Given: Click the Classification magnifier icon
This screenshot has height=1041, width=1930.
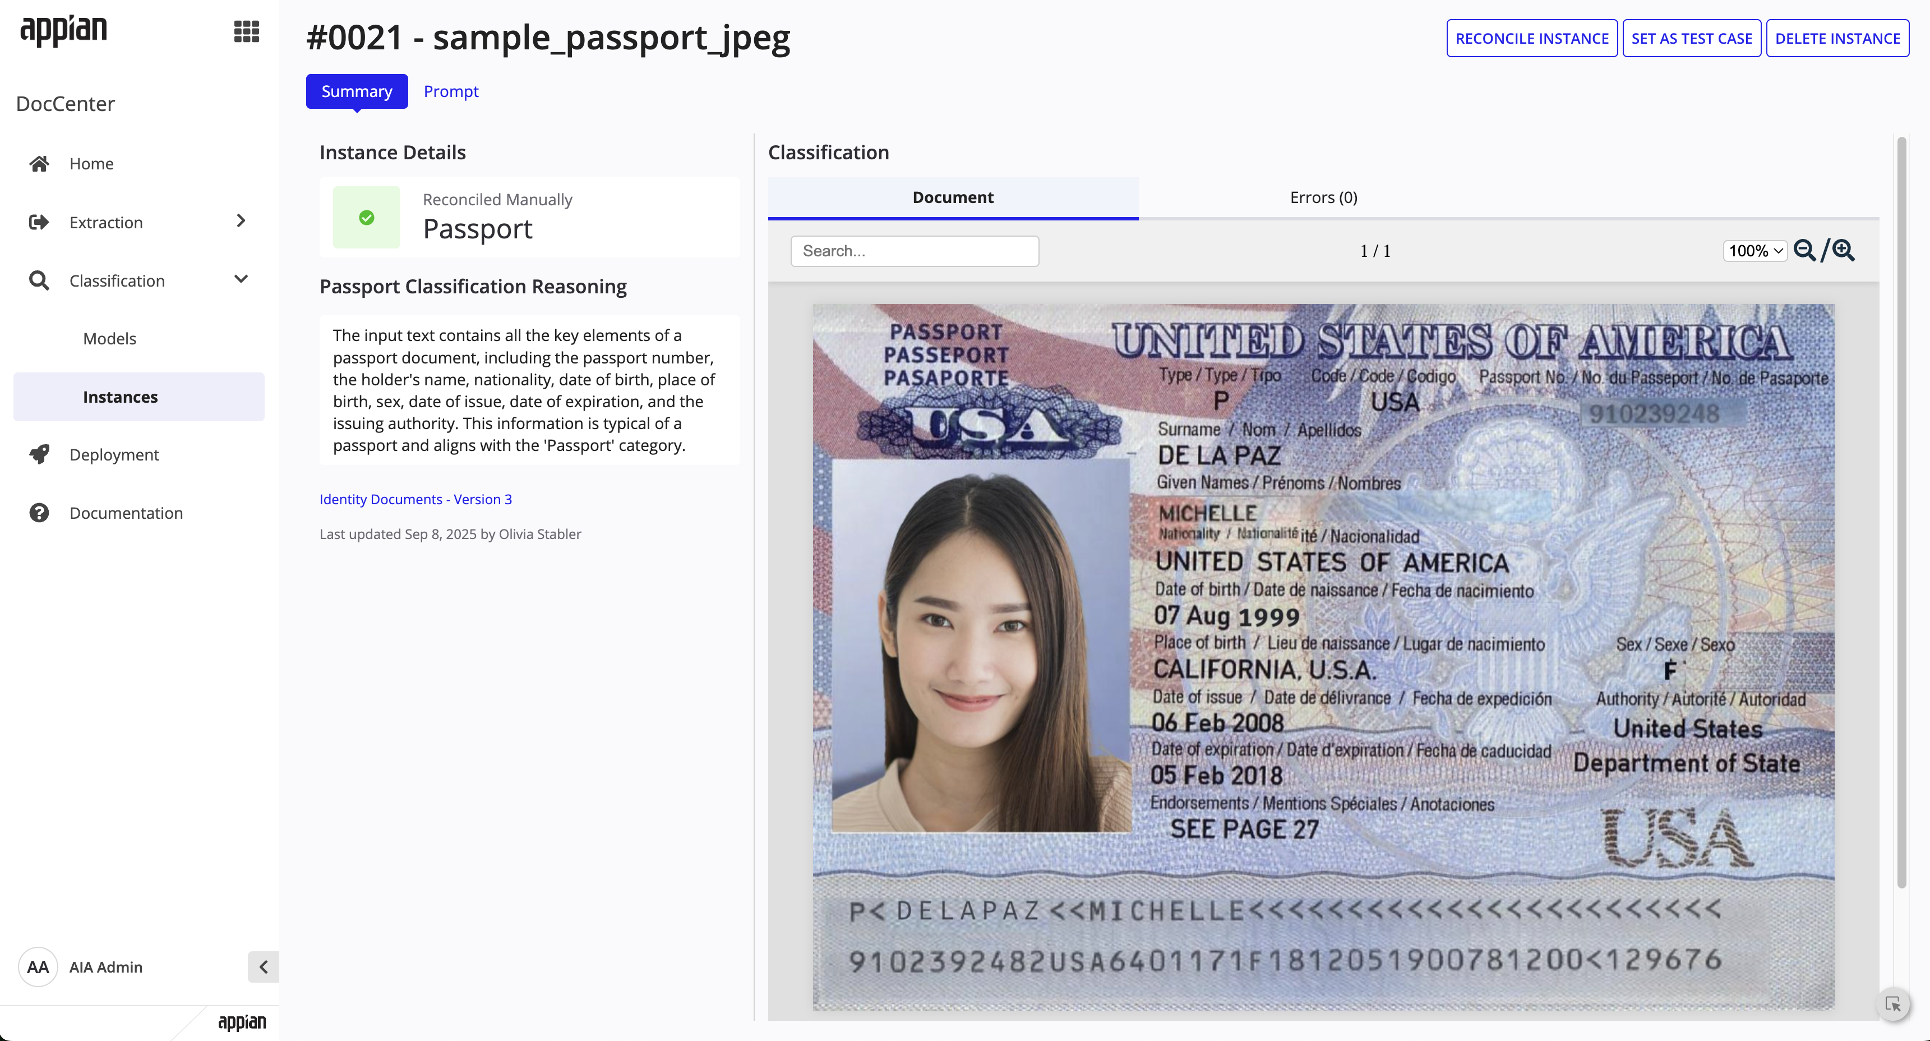Looking at the screenshot, I should click(x=39, y=280).
